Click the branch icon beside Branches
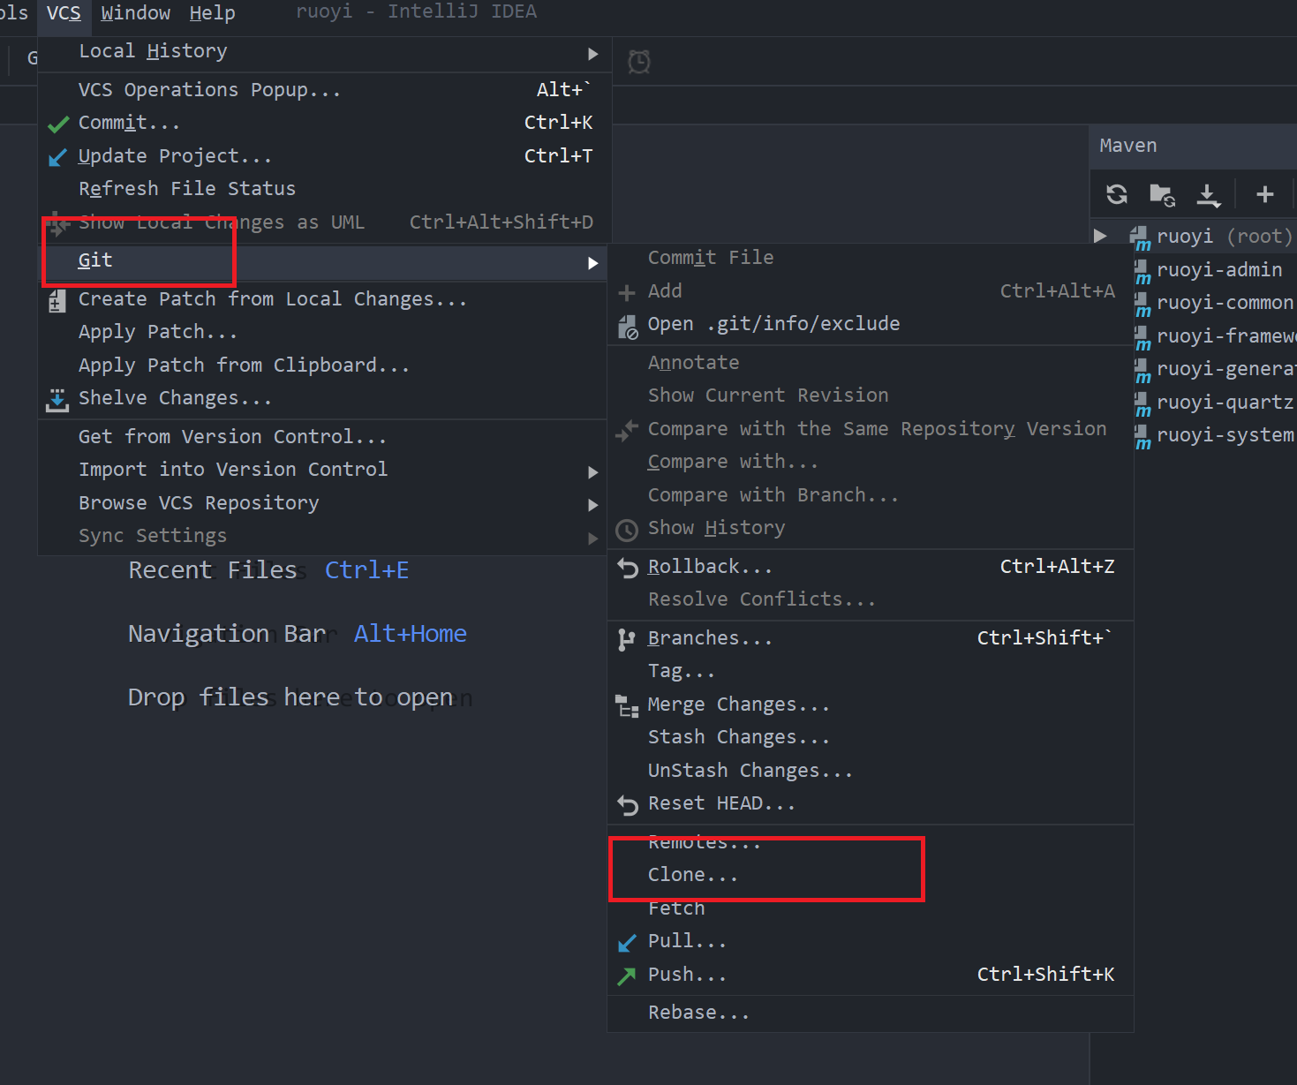This screenshot has height=1085, width=1297. (x=627, y=639)
